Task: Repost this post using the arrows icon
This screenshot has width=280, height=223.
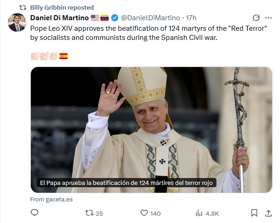Action: pyautogui.click(x=89, y=213)
